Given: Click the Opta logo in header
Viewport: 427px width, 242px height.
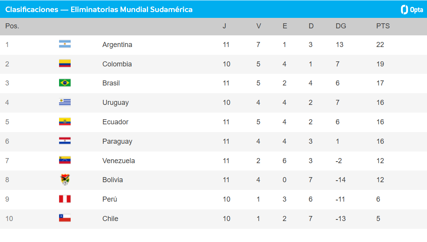Looking at the screenshot, I should click(x=412, y=10).
